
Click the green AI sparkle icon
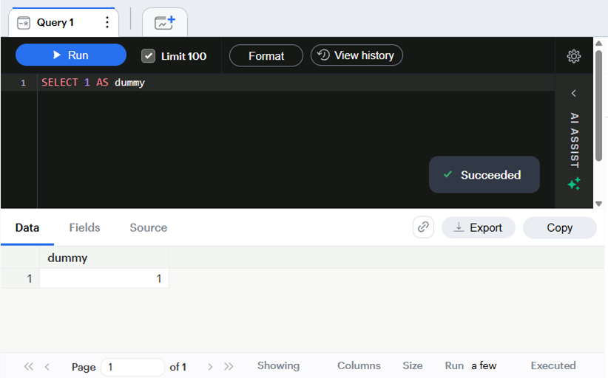(x=574, y=183)
